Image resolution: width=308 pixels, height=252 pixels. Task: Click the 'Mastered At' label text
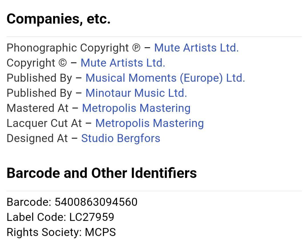(x=38, y=108)
